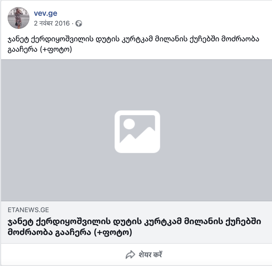Click the broken image placeholder icon
Image resolution: width=272 pixels, height=266 pixels.
point(137,132)
